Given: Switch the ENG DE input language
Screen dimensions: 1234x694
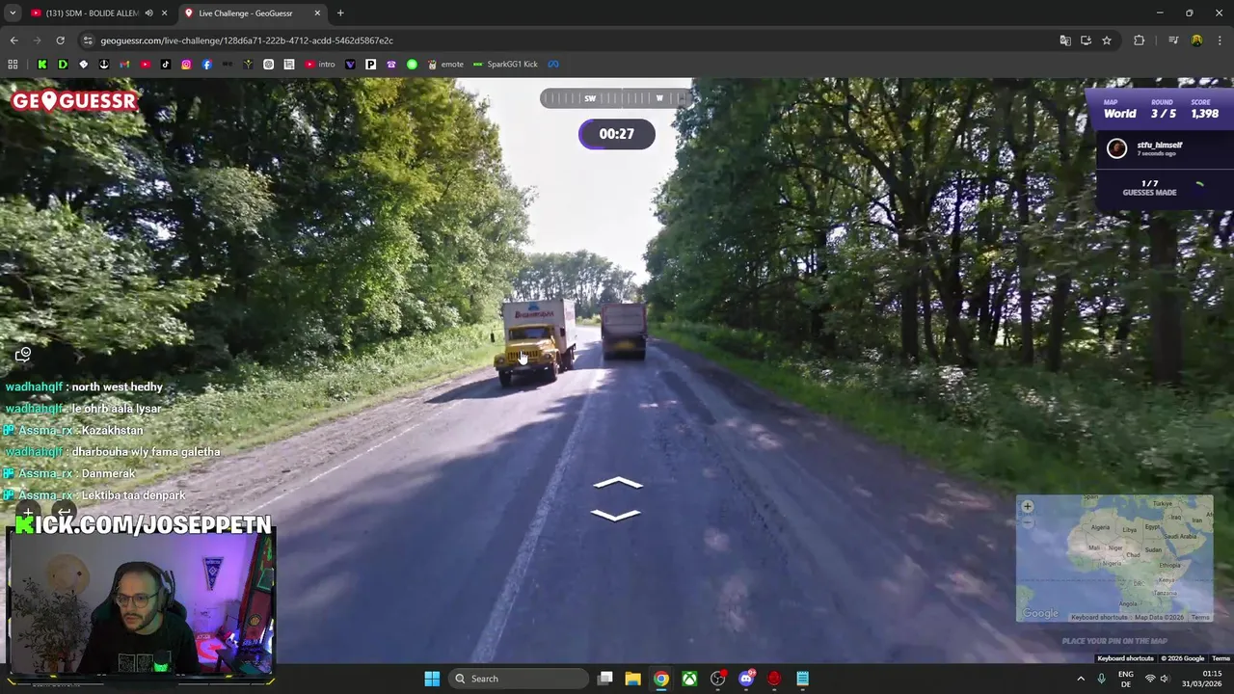Looking at the screenshot, I should 1125,679.
